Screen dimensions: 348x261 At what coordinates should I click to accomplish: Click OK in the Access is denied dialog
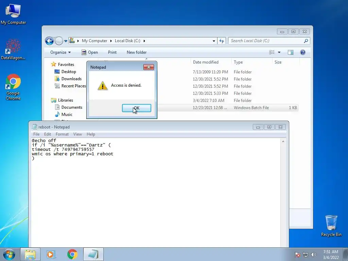click(137, 108)
